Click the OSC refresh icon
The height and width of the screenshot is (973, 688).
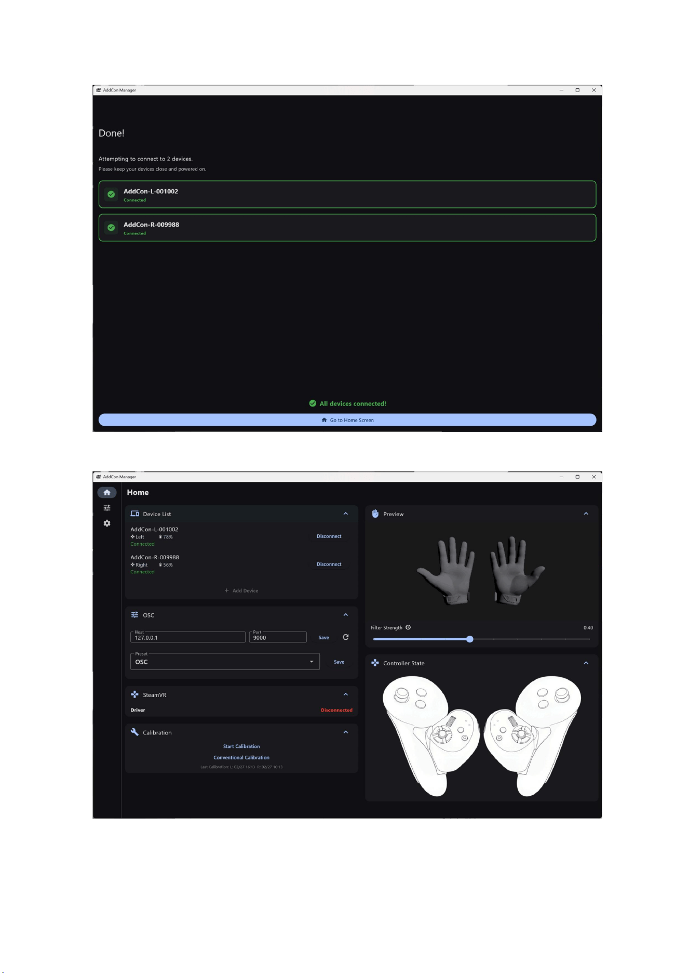tap(346, 637)
